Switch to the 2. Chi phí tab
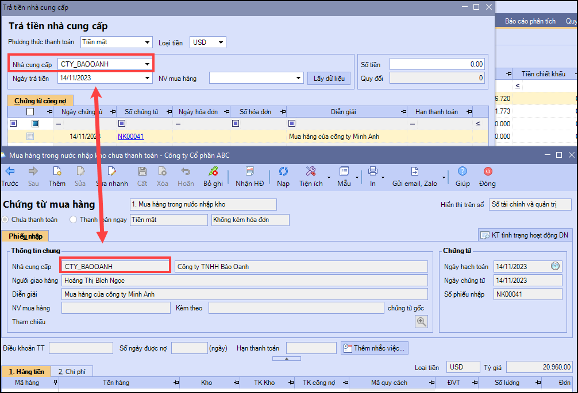This screenshot has width=578, height=393. (71, 372)
